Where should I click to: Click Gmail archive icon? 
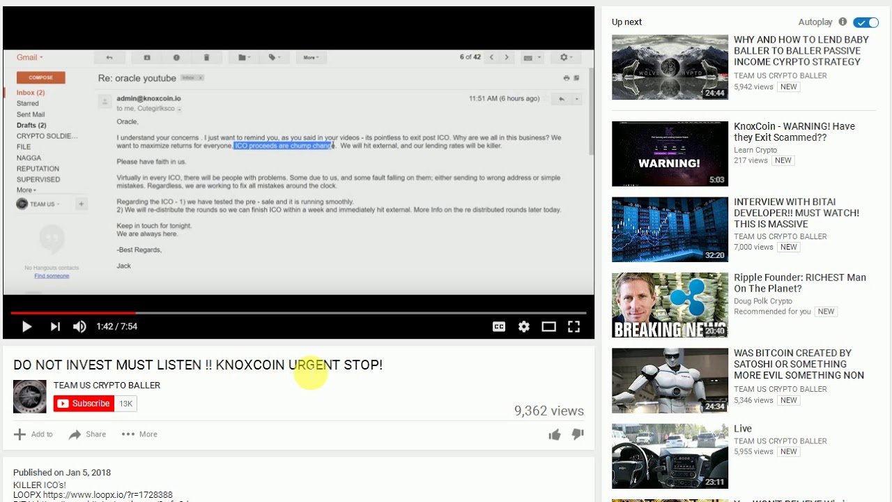[147, 57]
